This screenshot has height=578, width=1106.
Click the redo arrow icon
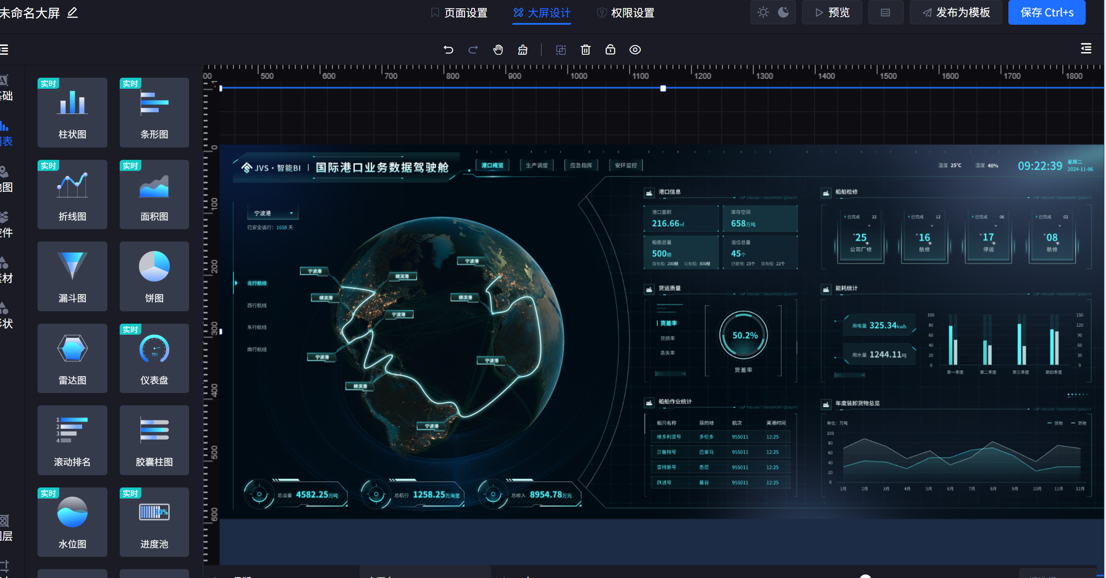pyautogui.click(x=473, y=50)
